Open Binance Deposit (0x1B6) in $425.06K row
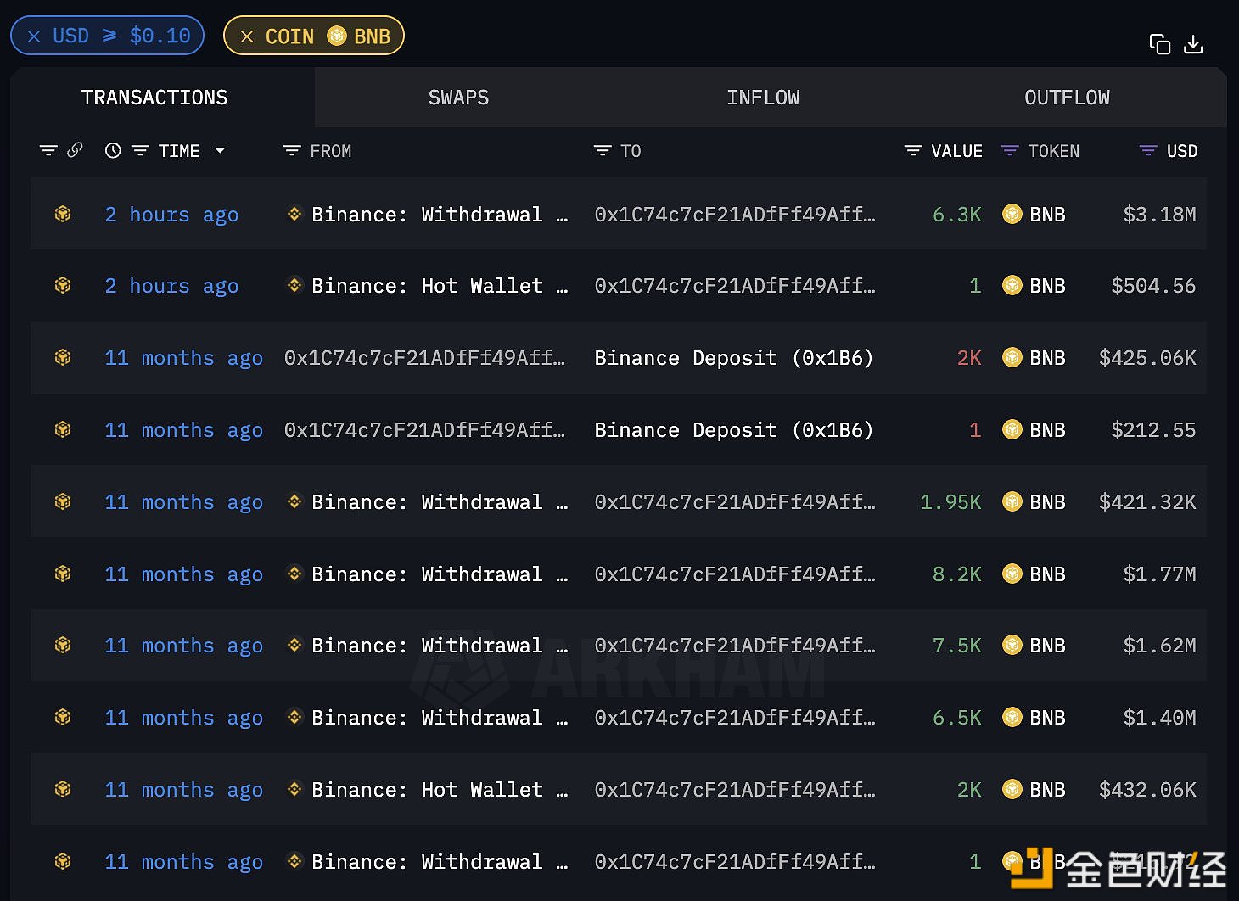 point(734,358)
